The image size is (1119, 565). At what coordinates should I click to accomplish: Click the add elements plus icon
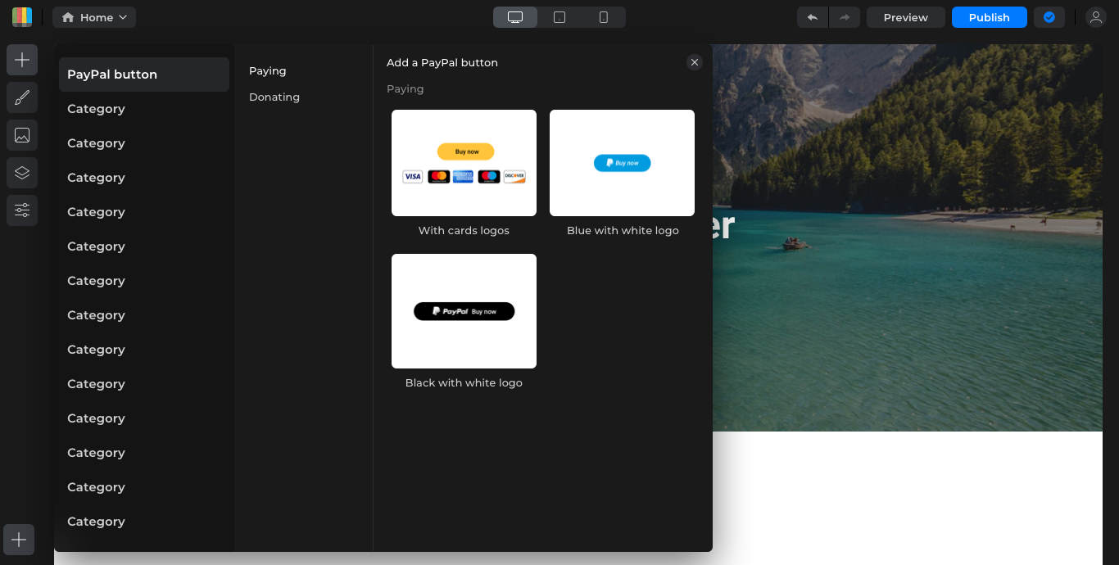[x=22, y=60]
